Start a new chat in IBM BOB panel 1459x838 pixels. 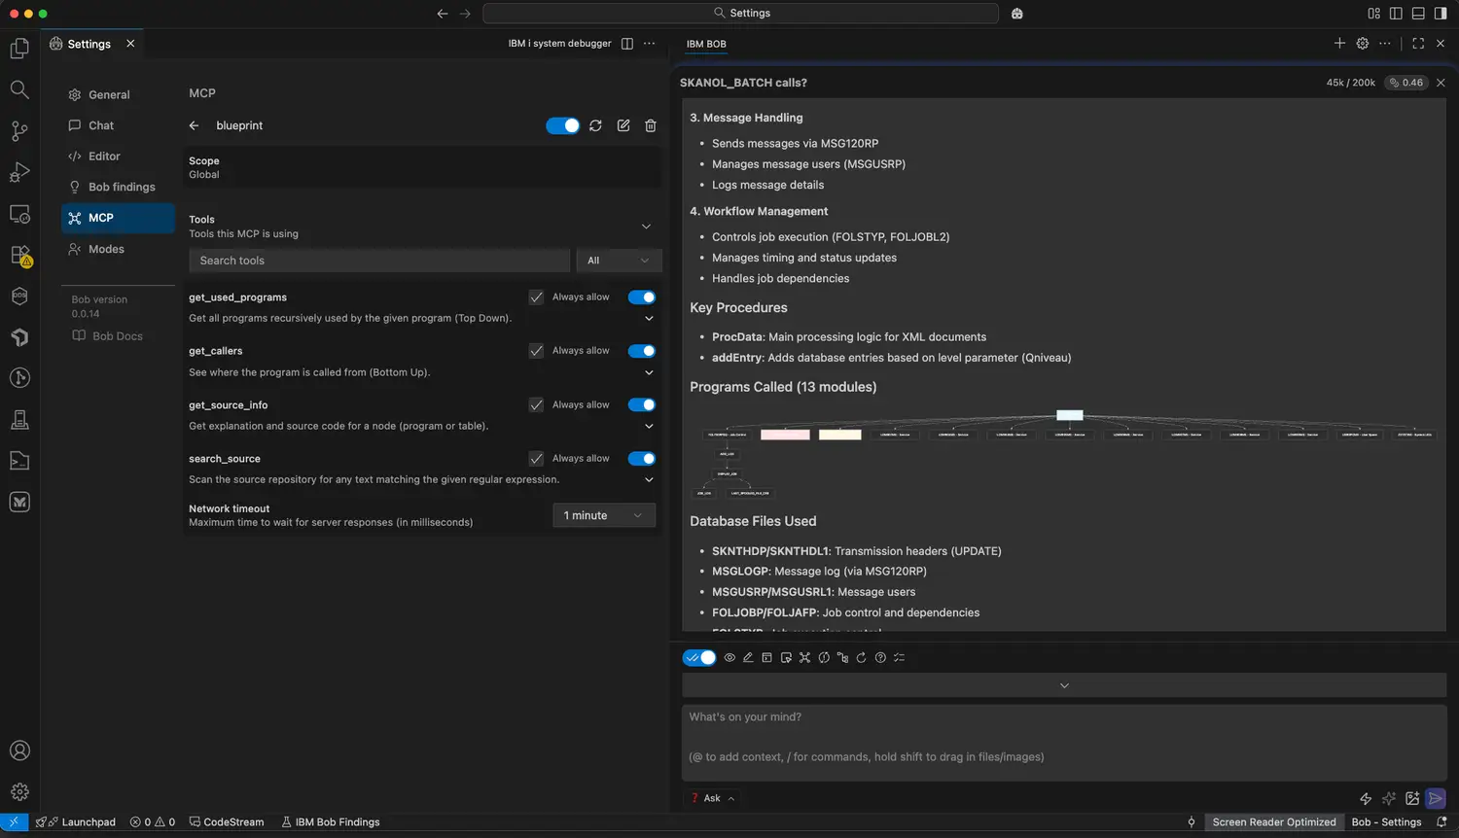[1339, 43]
